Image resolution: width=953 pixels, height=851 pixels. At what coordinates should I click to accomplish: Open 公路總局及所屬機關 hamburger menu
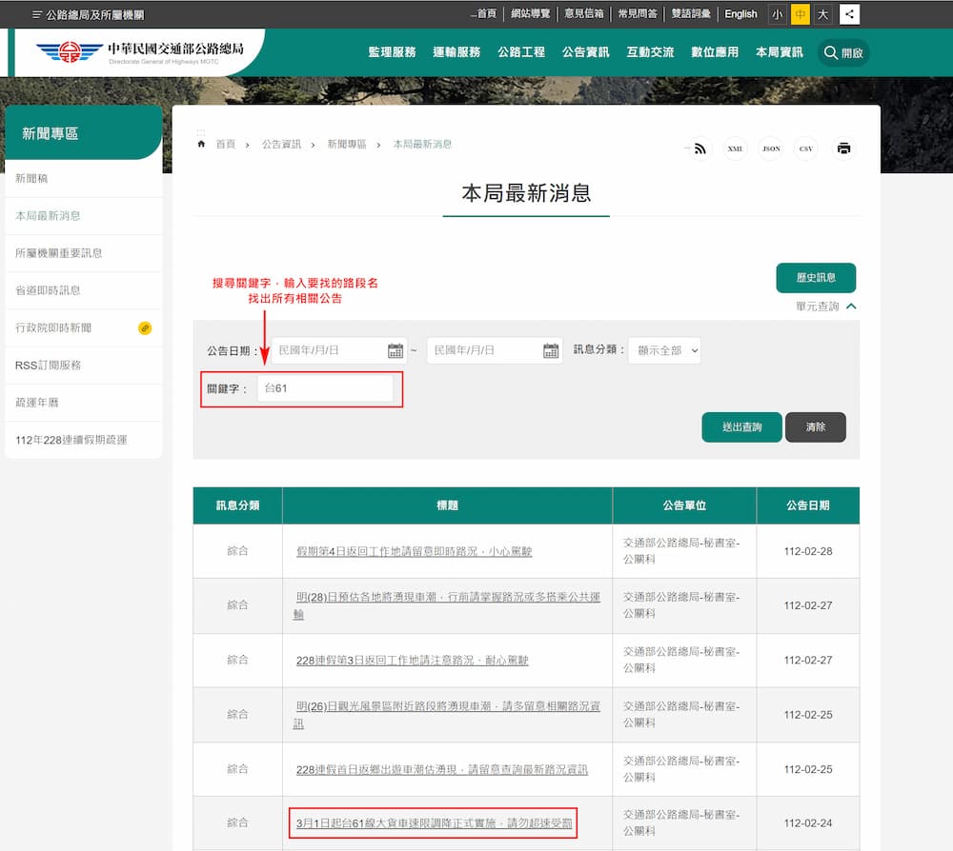[88, 14]
